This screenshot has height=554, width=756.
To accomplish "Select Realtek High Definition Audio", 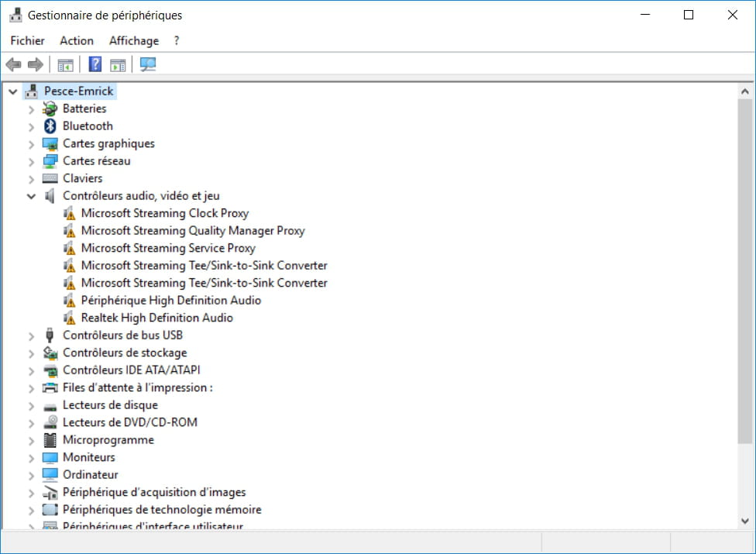I will point(157,318).
